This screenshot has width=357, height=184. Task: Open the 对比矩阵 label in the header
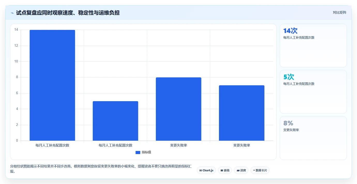pos(339,12)
